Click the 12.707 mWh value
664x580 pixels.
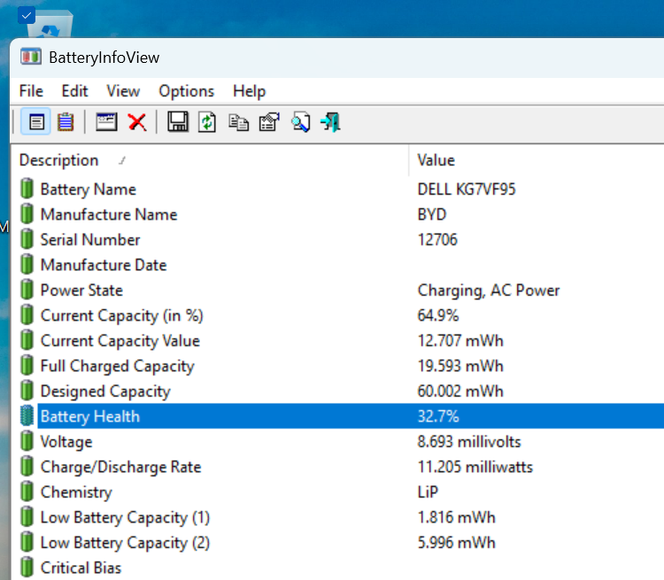(460, 341)
